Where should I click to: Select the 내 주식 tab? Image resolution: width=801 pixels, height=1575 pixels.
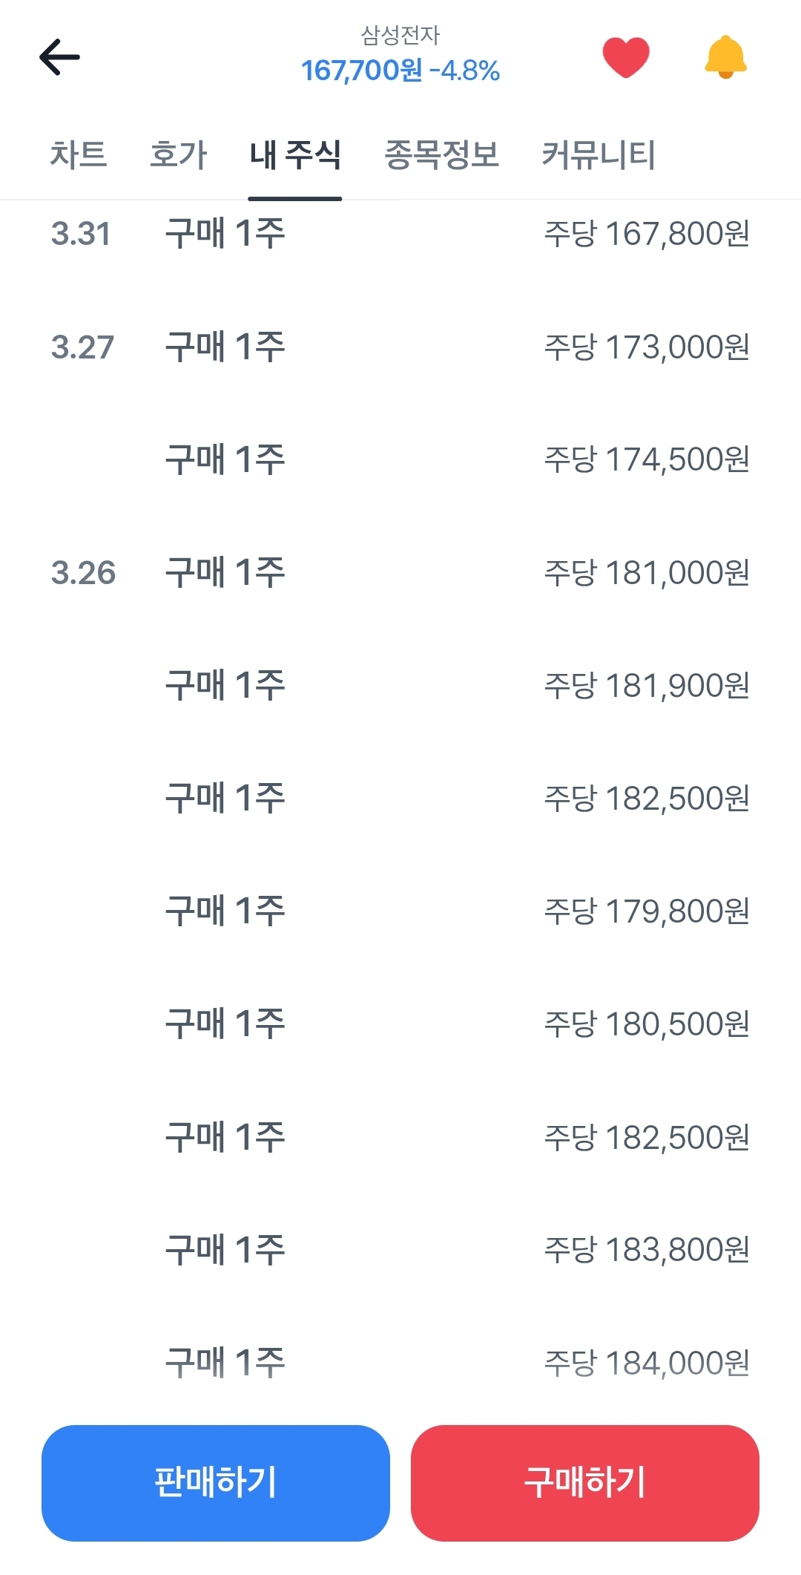pos(295,155)
